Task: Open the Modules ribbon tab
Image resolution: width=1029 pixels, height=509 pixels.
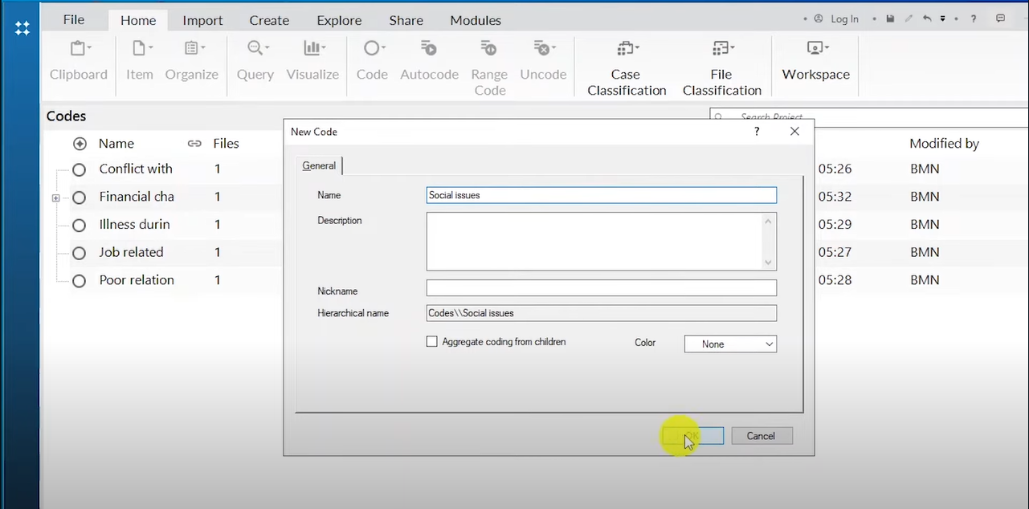Action: [x=476, y=20]
